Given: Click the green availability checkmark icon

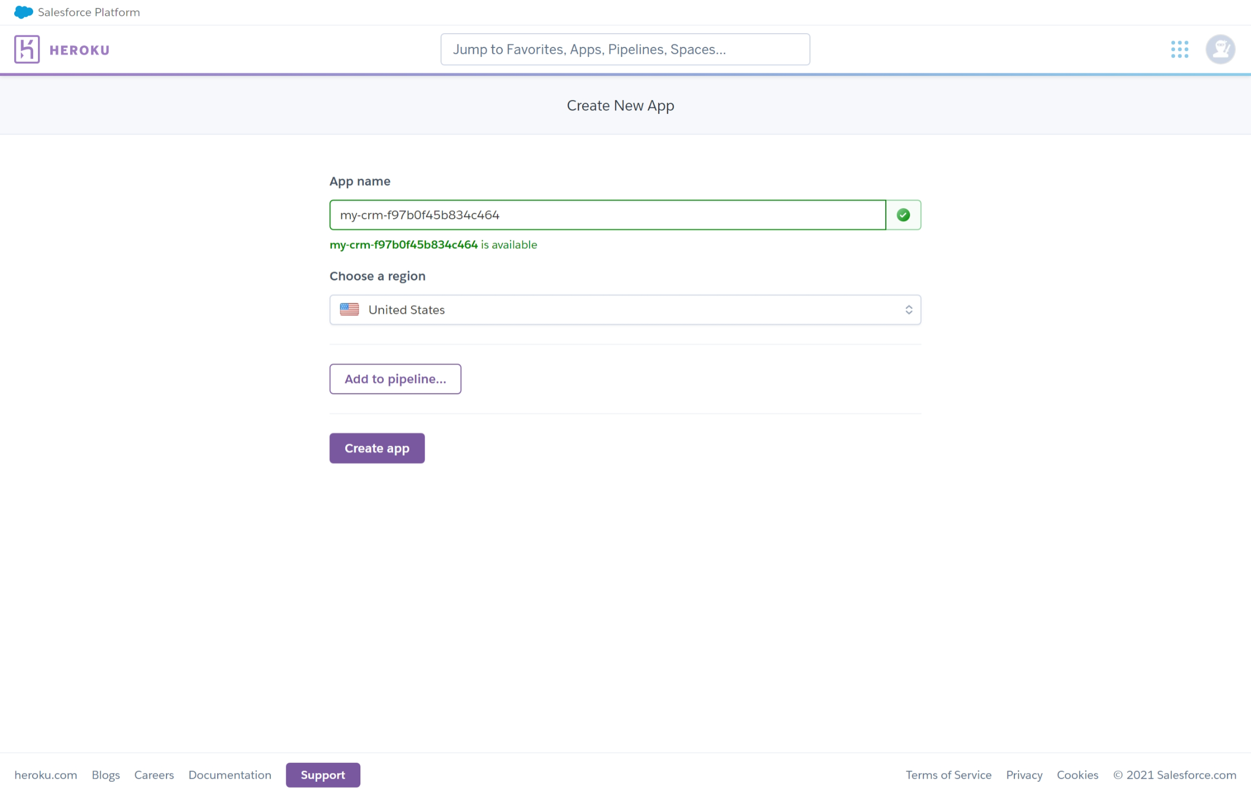Looking at the screenshot, I should pyautogui.click(x=903, y=215).
